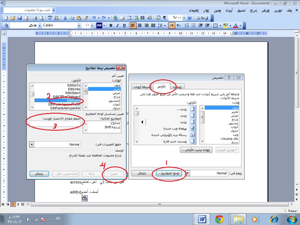Open the أدوات menu in the menu bar
Viewport: 300px width, 225px height.
(229, 10)
